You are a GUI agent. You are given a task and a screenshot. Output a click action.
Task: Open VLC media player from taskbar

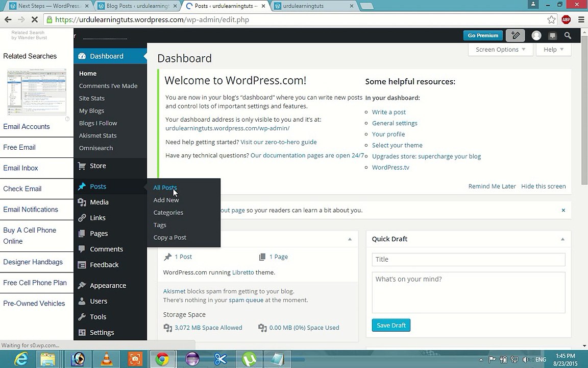[107, 359]
